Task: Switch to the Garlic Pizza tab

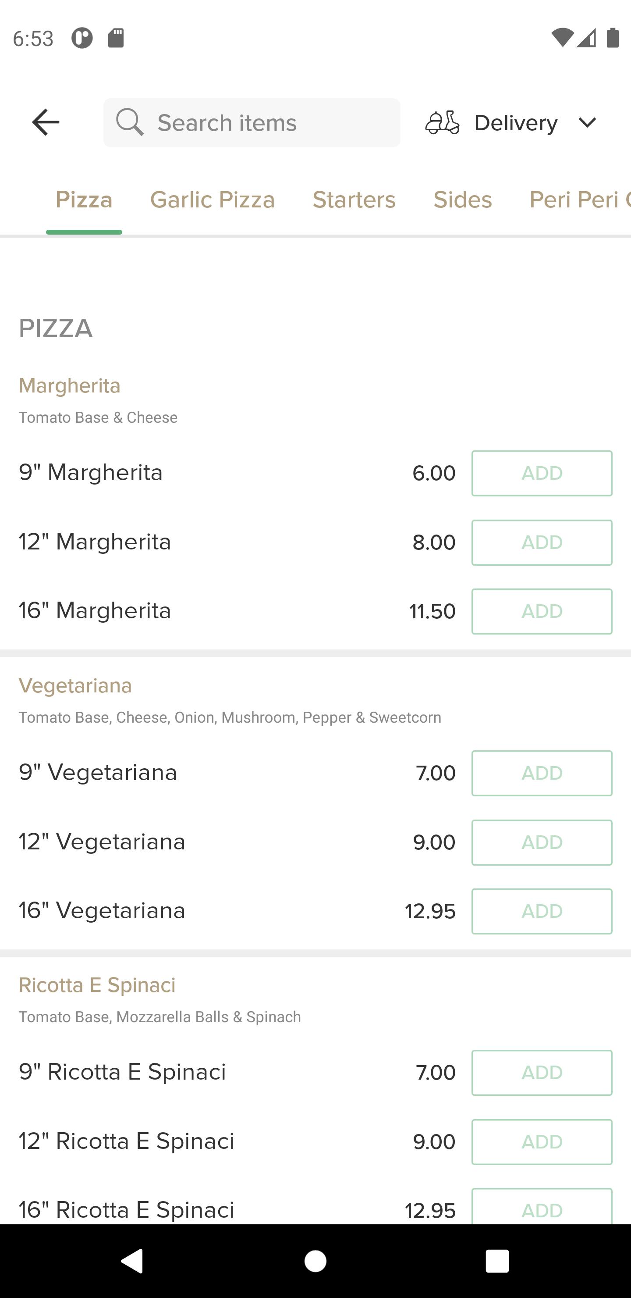Action: coord(213,200)
